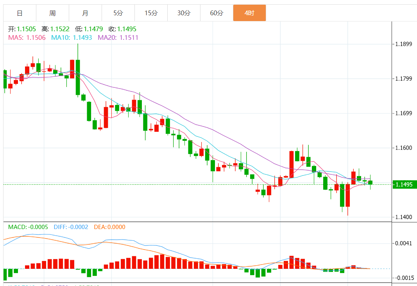
Task: Switch to the 周 weekly chart tab
Action: click(52, 13)
